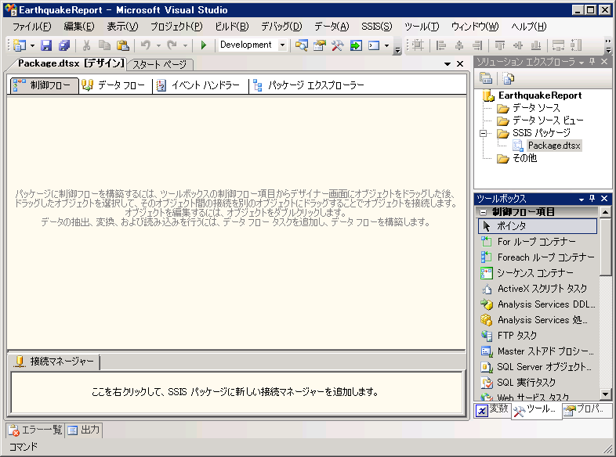Close the Package.dtsx document with the X
The image size is (616, 457).
click(x=460, y=64)
